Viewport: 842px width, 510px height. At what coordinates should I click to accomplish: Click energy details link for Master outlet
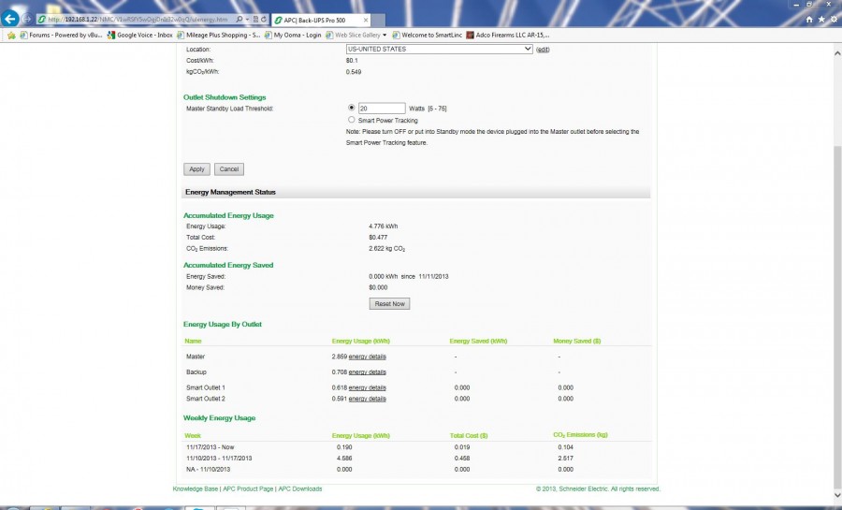pyautogui.click(x=367, y=357)
